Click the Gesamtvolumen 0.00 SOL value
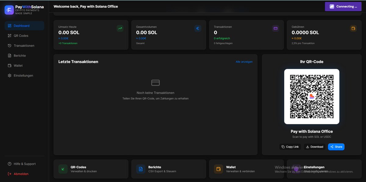 click(147, 33)
